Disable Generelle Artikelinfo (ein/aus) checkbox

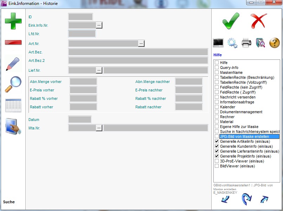[x=217, y=141]
